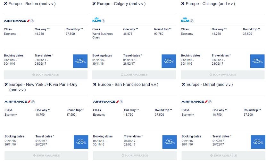Click Soon Available button for Chicago route
Screen dimensions: 266x161
223,75
